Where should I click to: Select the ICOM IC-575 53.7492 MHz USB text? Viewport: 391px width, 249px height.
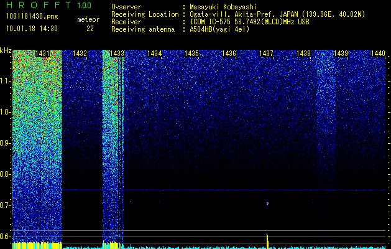[249, 22]
